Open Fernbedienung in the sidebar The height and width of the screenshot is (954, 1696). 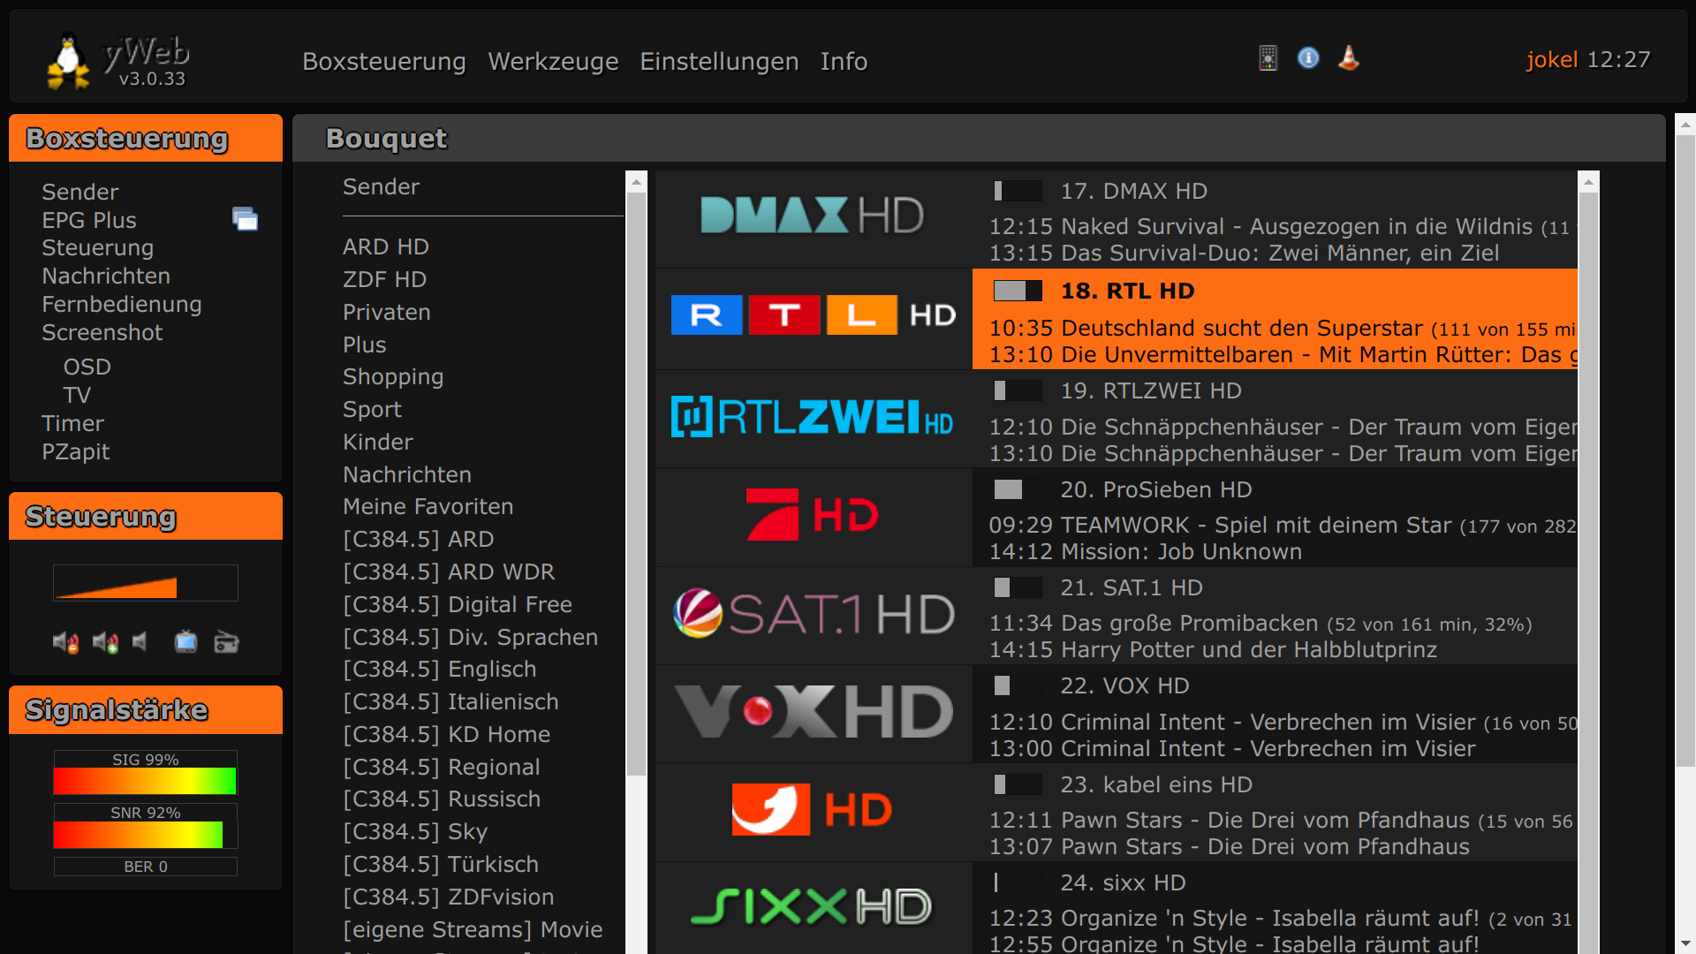click(121, 305)
